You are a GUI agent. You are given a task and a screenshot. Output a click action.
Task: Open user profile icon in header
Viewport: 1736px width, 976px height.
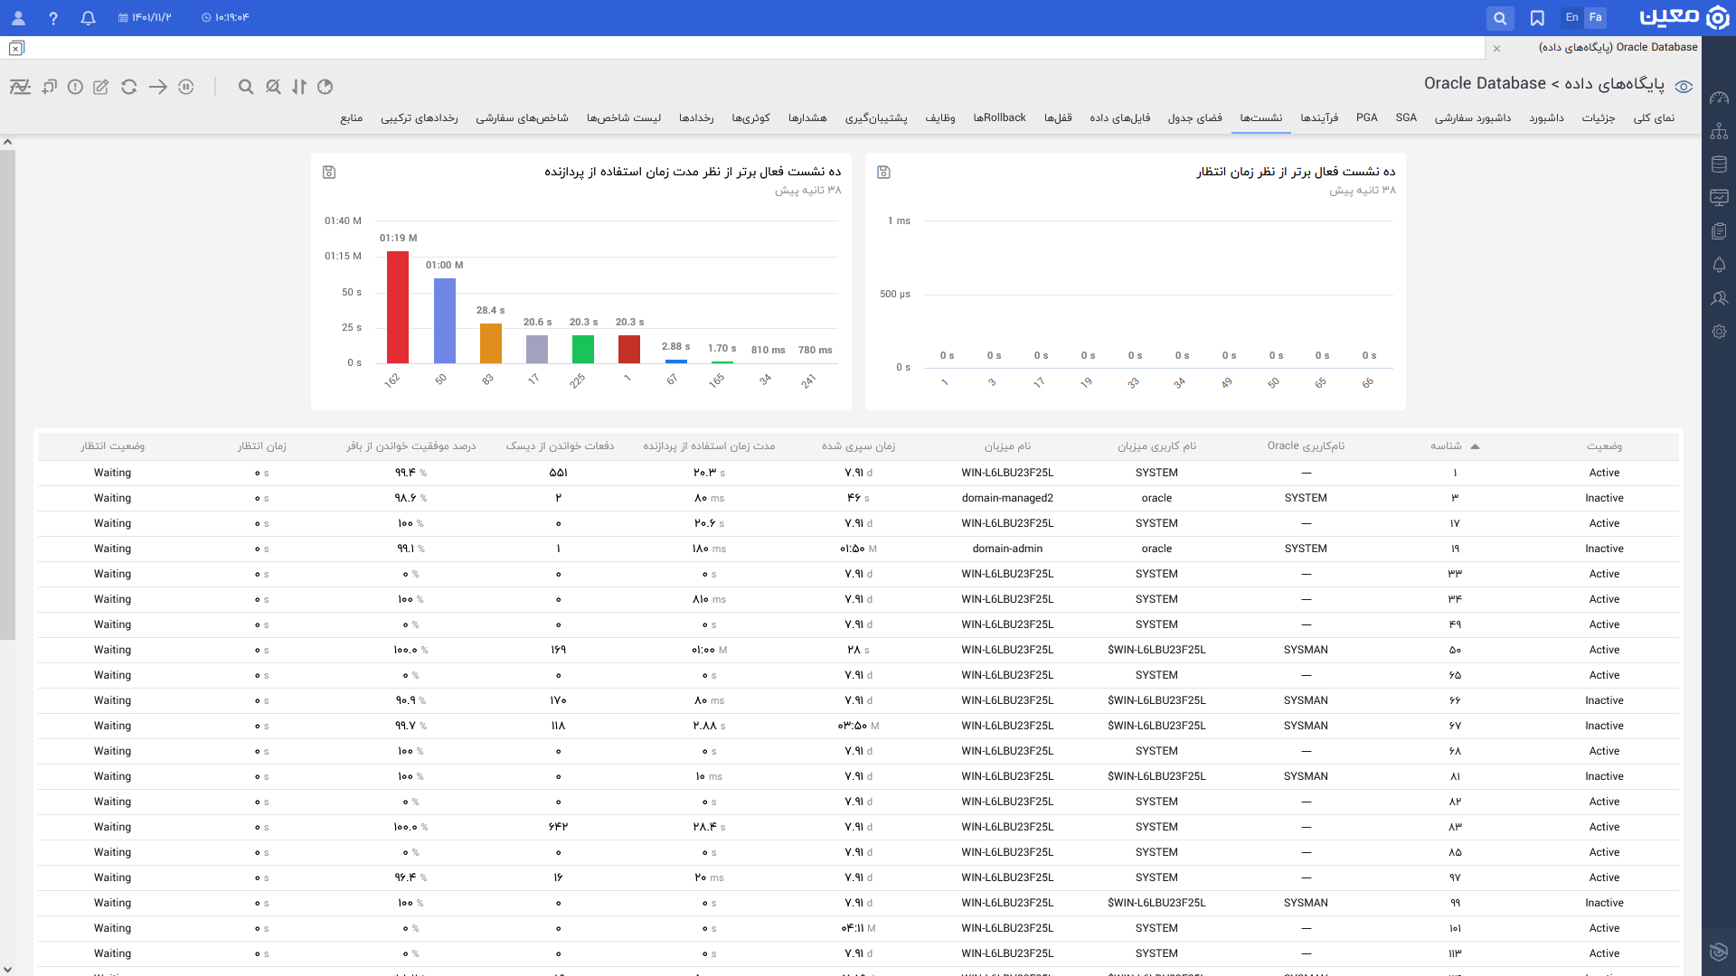[18, 18]
